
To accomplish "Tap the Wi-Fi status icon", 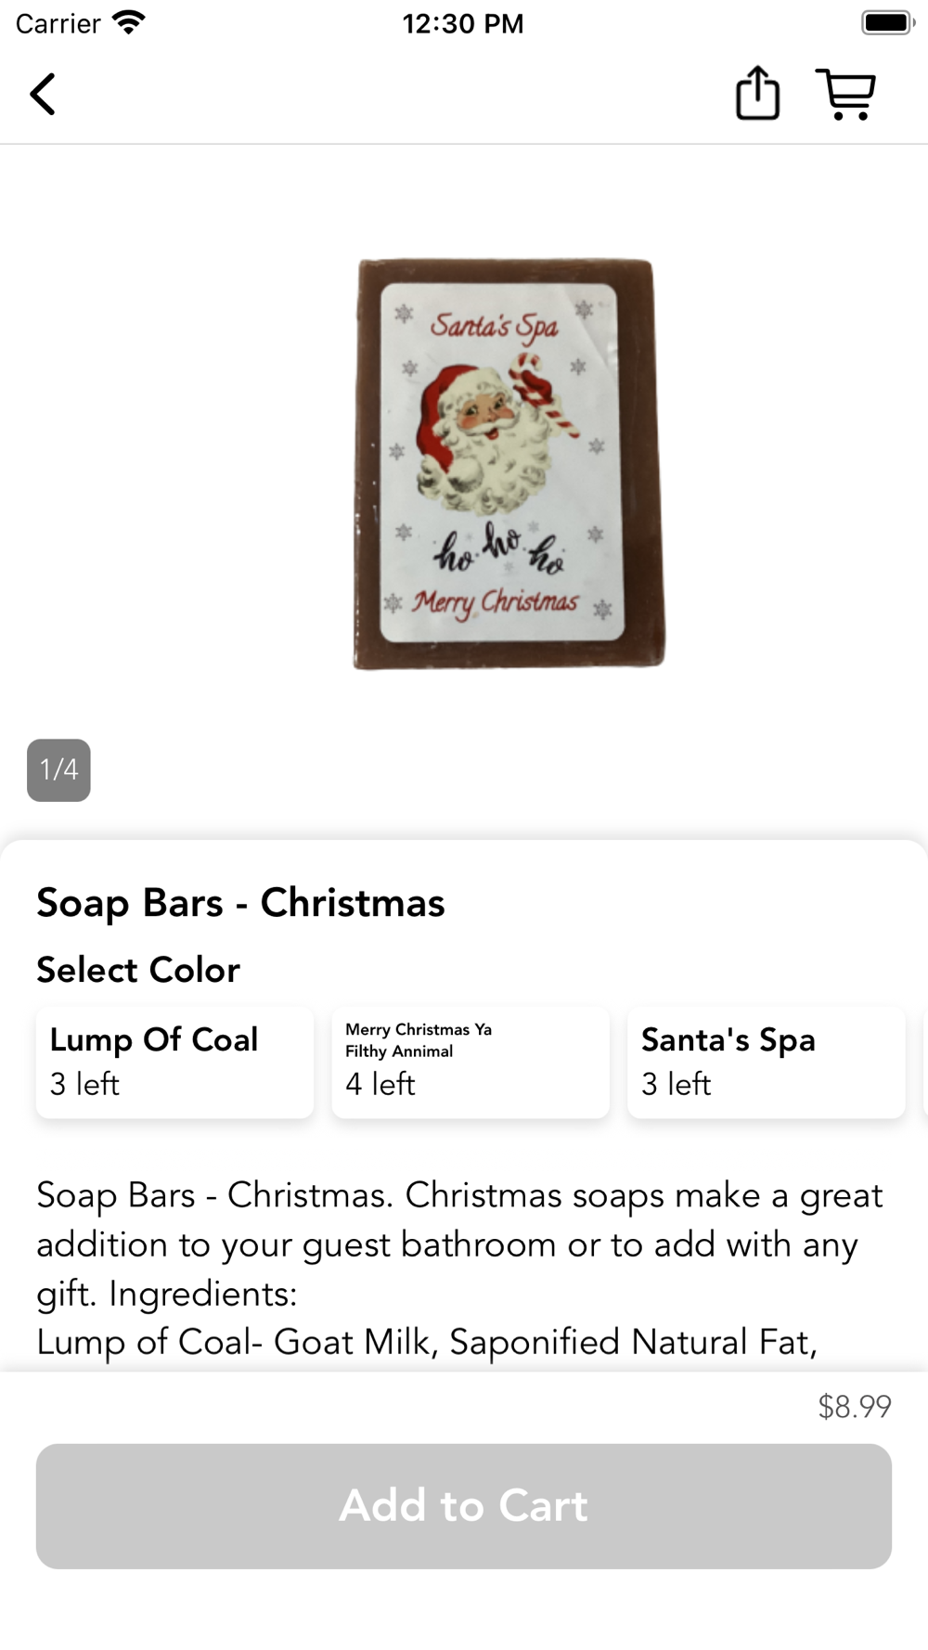I will [129, 22].
